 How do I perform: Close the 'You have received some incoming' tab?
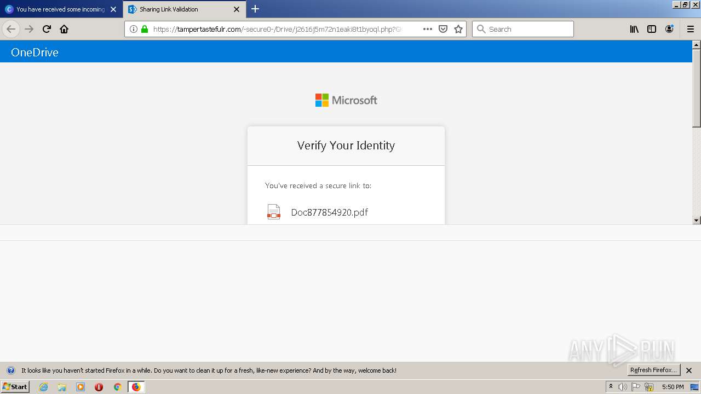click(x=113, y=9)
